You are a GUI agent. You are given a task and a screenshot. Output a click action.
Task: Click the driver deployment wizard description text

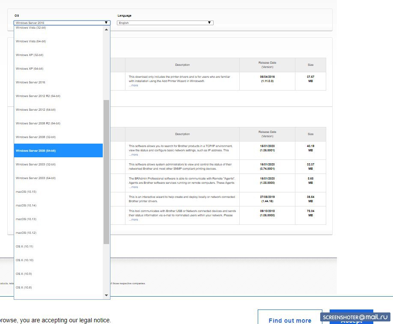[x=182, y=199]
